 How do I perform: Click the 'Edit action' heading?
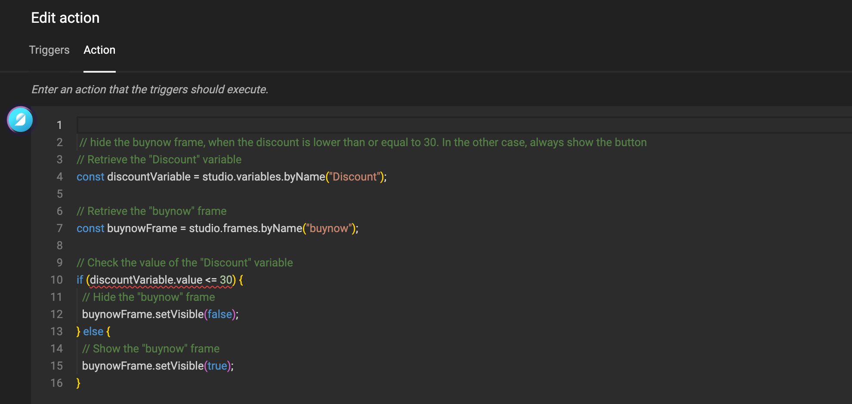tap(65, 18)
